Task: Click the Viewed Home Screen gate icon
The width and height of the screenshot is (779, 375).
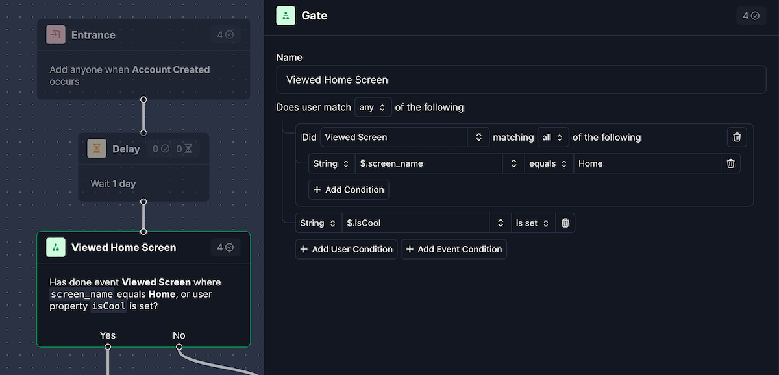Action: click(x=56, y=247)
